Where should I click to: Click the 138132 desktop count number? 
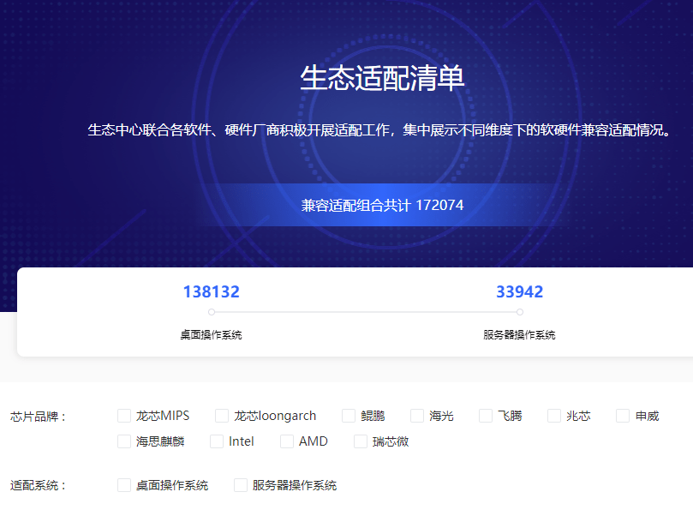(212, 292)
